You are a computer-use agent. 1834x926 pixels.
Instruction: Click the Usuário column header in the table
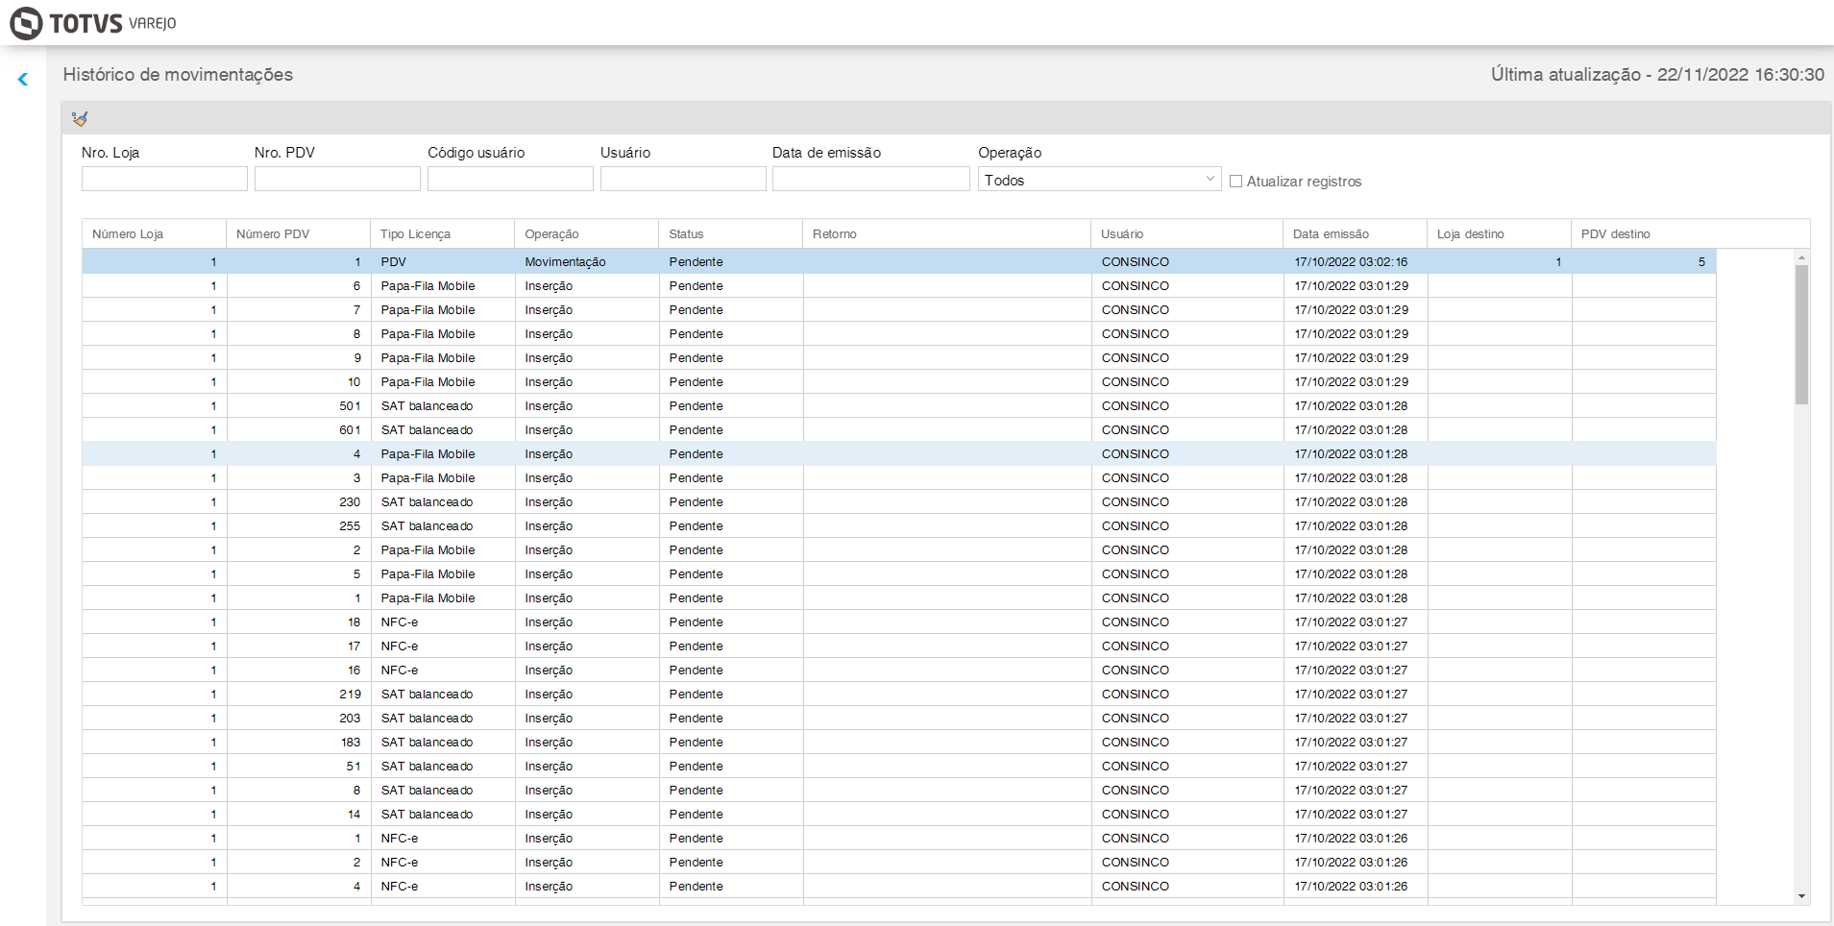(x=1186, y=234)
